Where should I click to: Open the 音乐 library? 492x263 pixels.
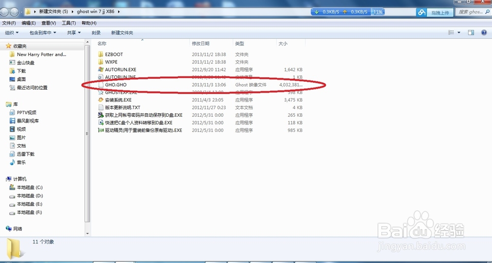click(x=21, y=163)
